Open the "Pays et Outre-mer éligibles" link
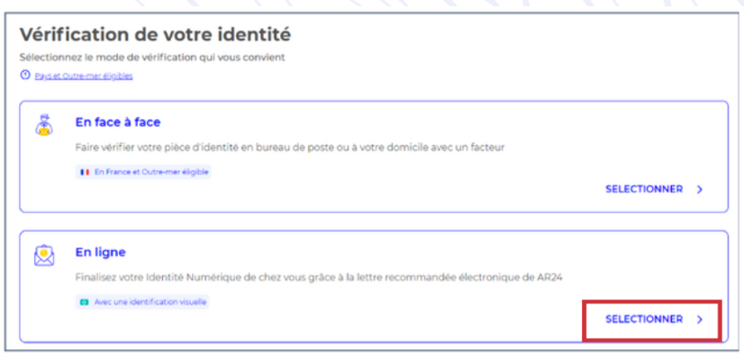Image resolution: width=744 pixels, height=358 pixels. 84,76
